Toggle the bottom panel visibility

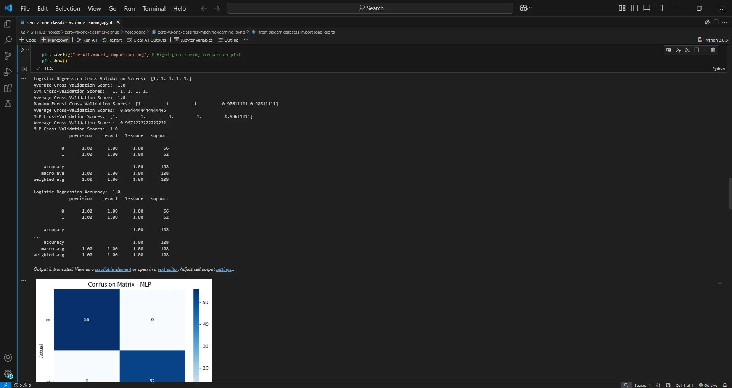coord(647,8)
